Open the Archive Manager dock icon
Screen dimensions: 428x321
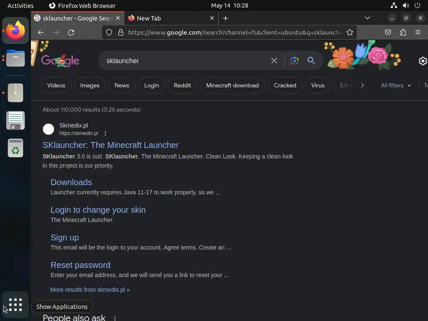click(x=15, y=93)
